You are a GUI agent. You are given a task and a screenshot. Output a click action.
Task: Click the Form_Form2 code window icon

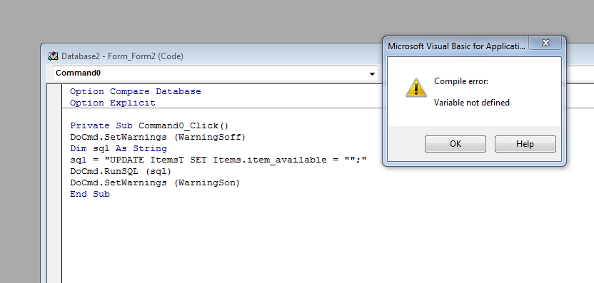tap(53, 56)
